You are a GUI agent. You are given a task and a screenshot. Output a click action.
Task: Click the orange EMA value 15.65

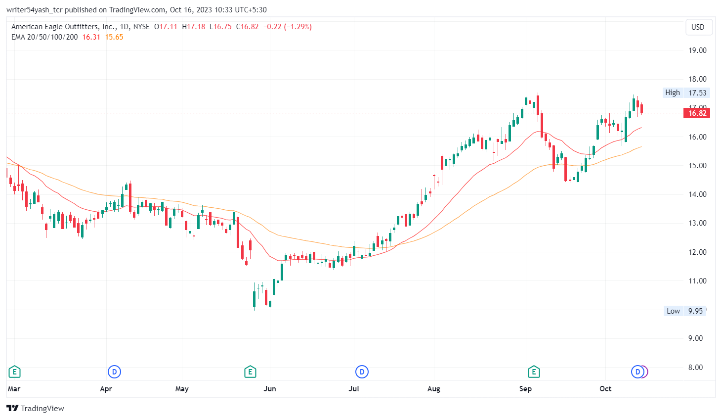[x=114, y=37]
